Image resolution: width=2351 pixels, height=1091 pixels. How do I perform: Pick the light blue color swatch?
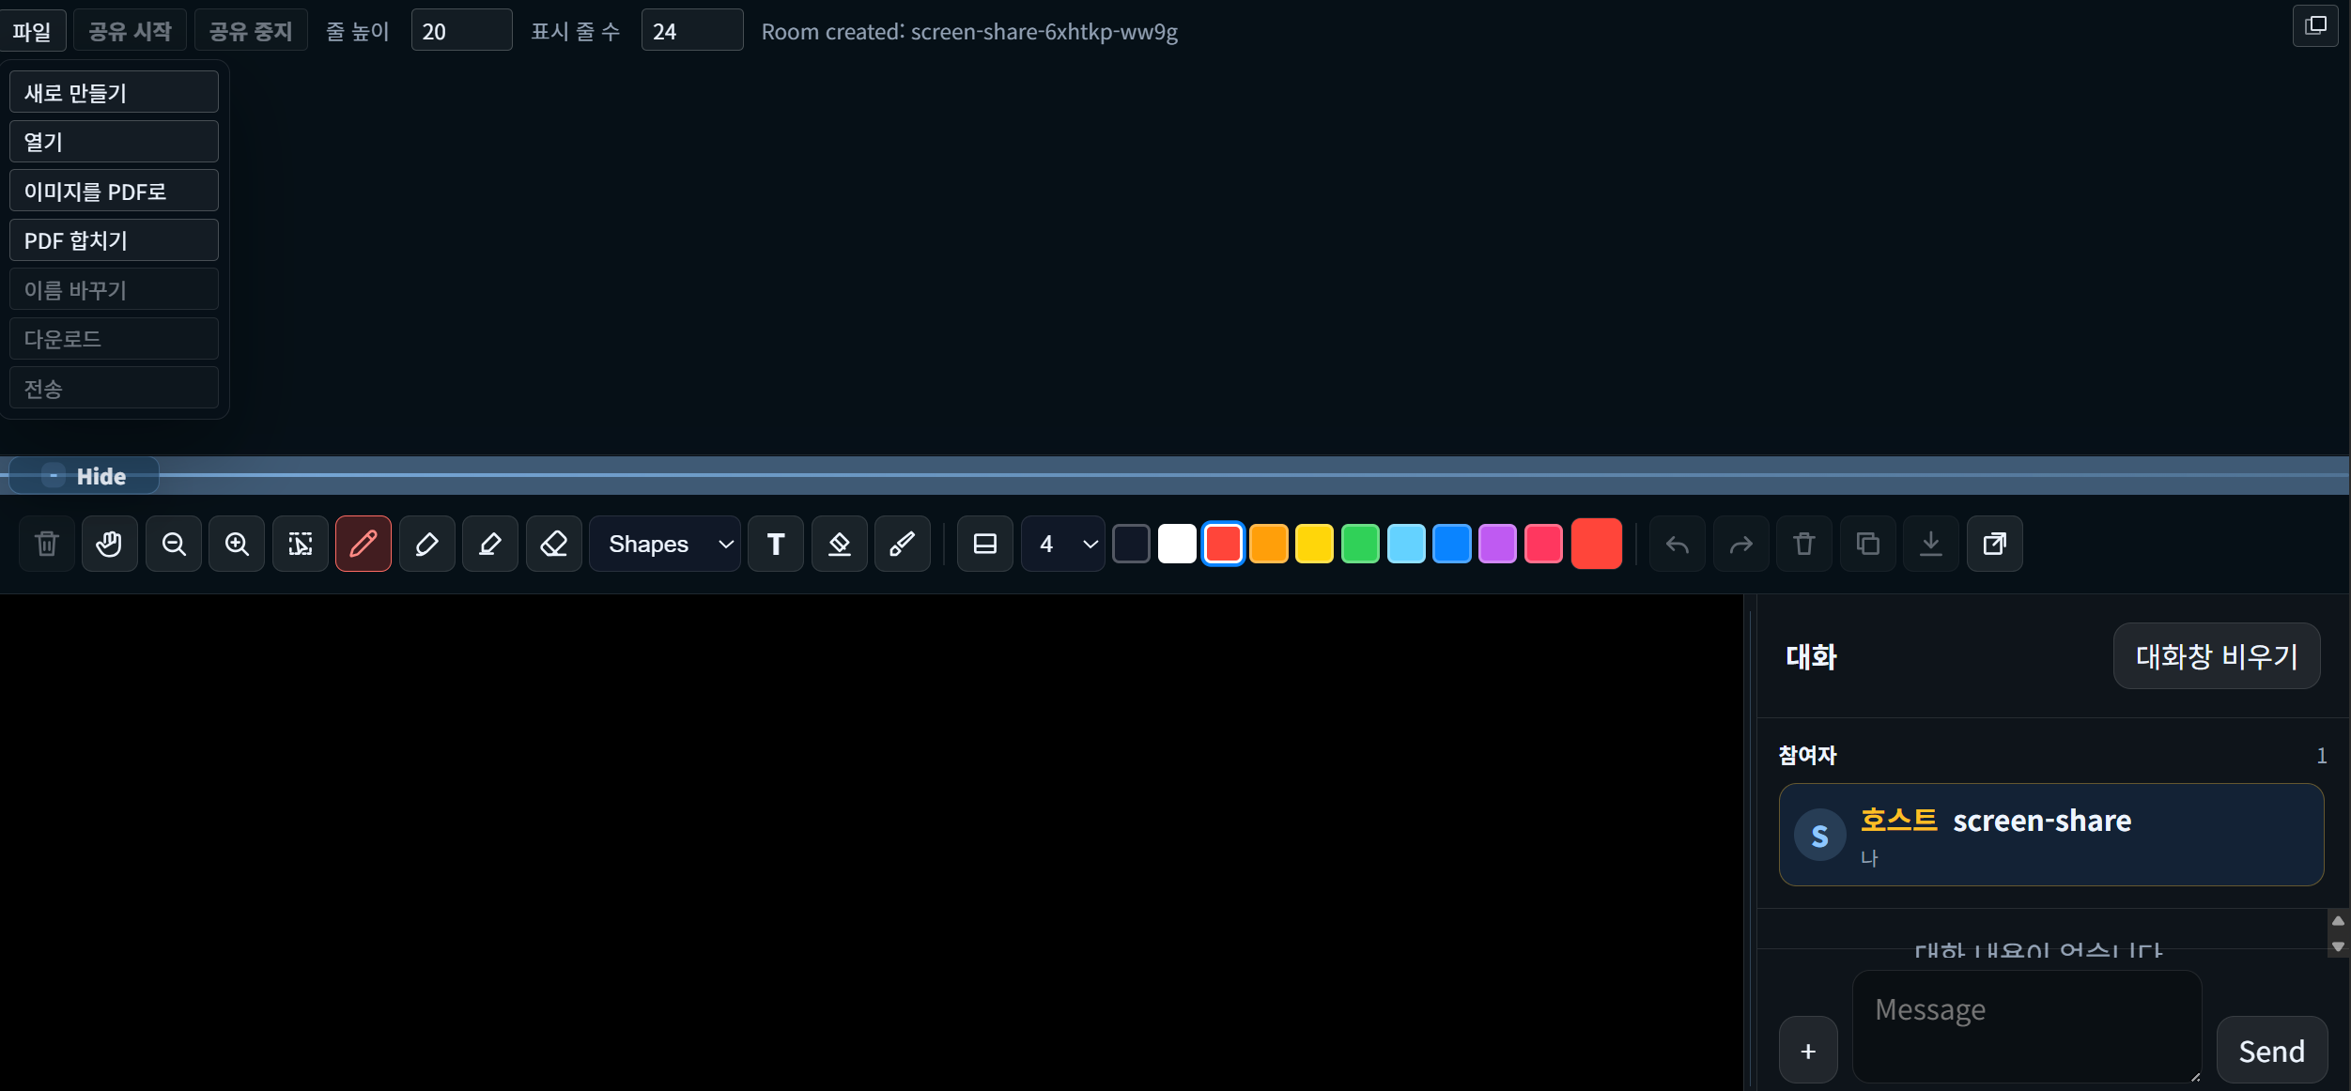tap(1406, 544)
